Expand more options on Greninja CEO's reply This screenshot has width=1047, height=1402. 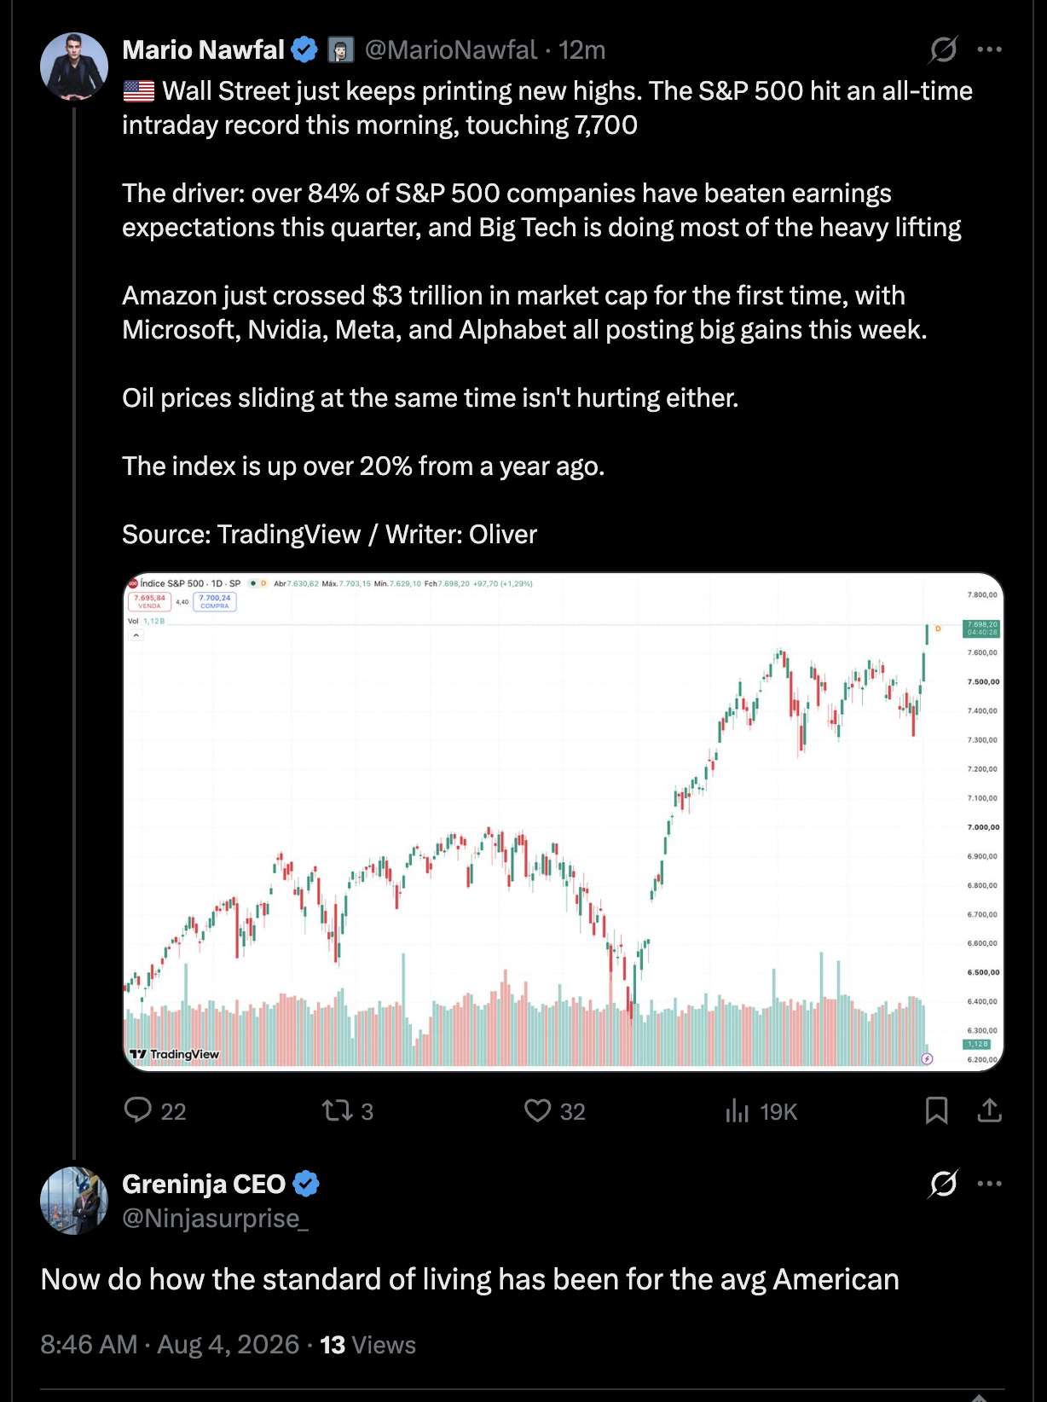pyautogui.click(x=989, y=1184)
